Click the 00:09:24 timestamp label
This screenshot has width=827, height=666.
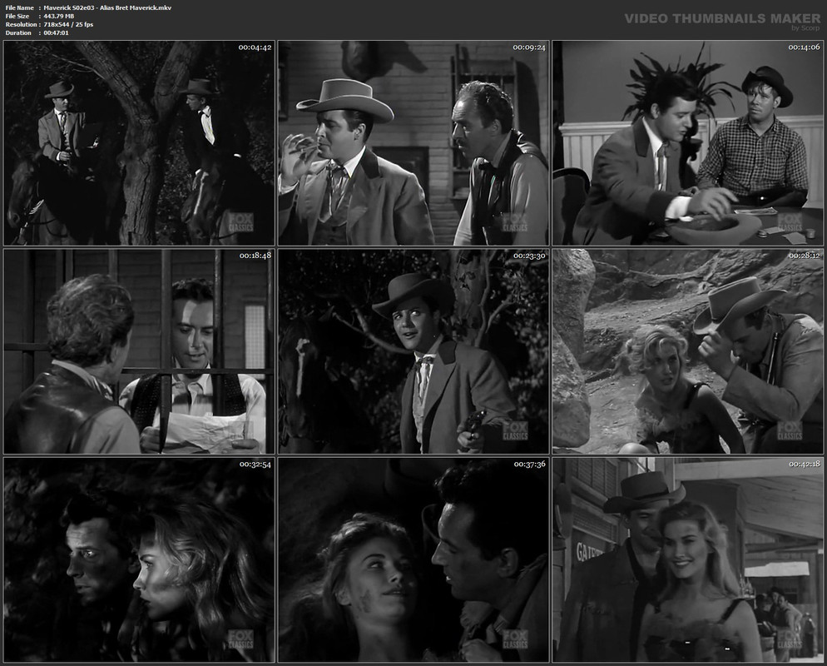click(x=529, y=47)
